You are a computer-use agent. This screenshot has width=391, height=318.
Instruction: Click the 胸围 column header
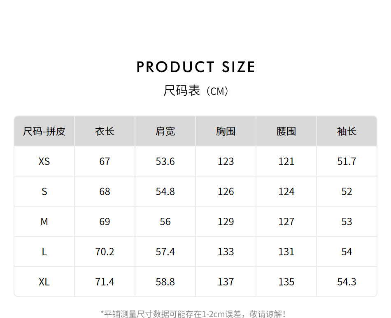click(x=226, y=132)
